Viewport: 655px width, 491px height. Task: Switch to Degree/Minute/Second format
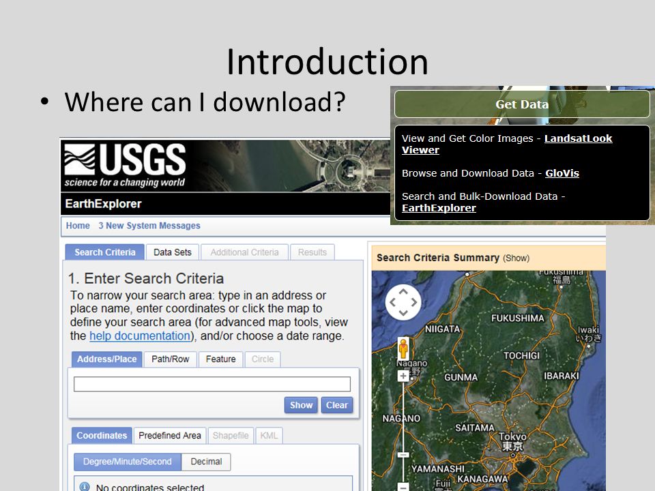(128, 462)
